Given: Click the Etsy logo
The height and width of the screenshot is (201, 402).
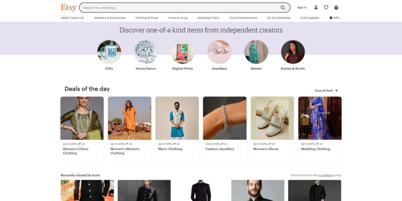Looking at the screenshot, I should coord(69,8).
